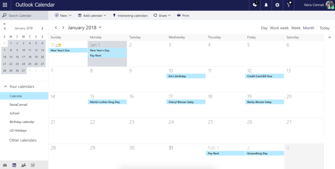
Task: Open the app launcher grid icon
Action: [5, 5]
